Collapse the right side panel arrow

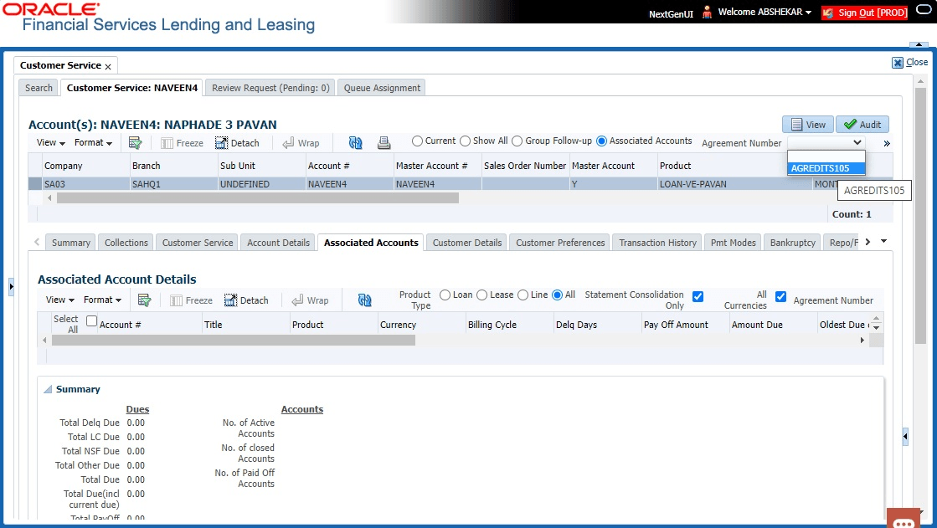click(x=905, y=437)
